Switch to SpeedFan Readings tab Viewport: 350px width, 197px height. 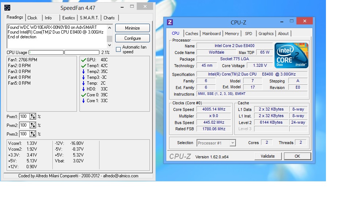tap(15, 17)
